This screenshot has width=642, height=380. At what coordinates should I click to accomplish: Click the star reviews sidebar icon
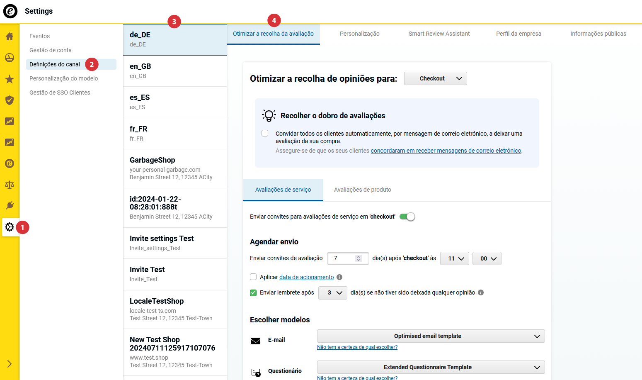pos(10,79)
